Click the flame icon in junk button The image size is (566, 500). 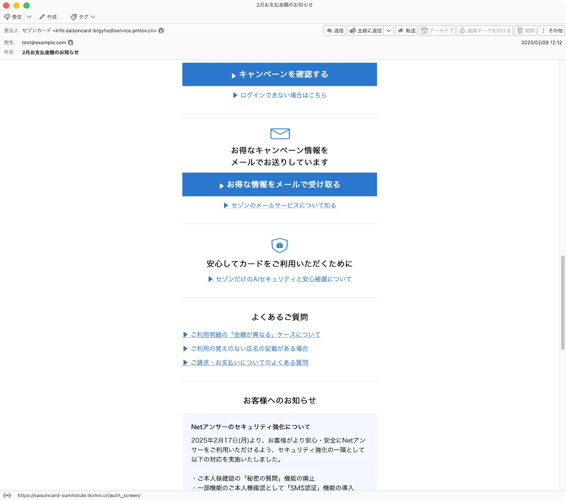462,31
